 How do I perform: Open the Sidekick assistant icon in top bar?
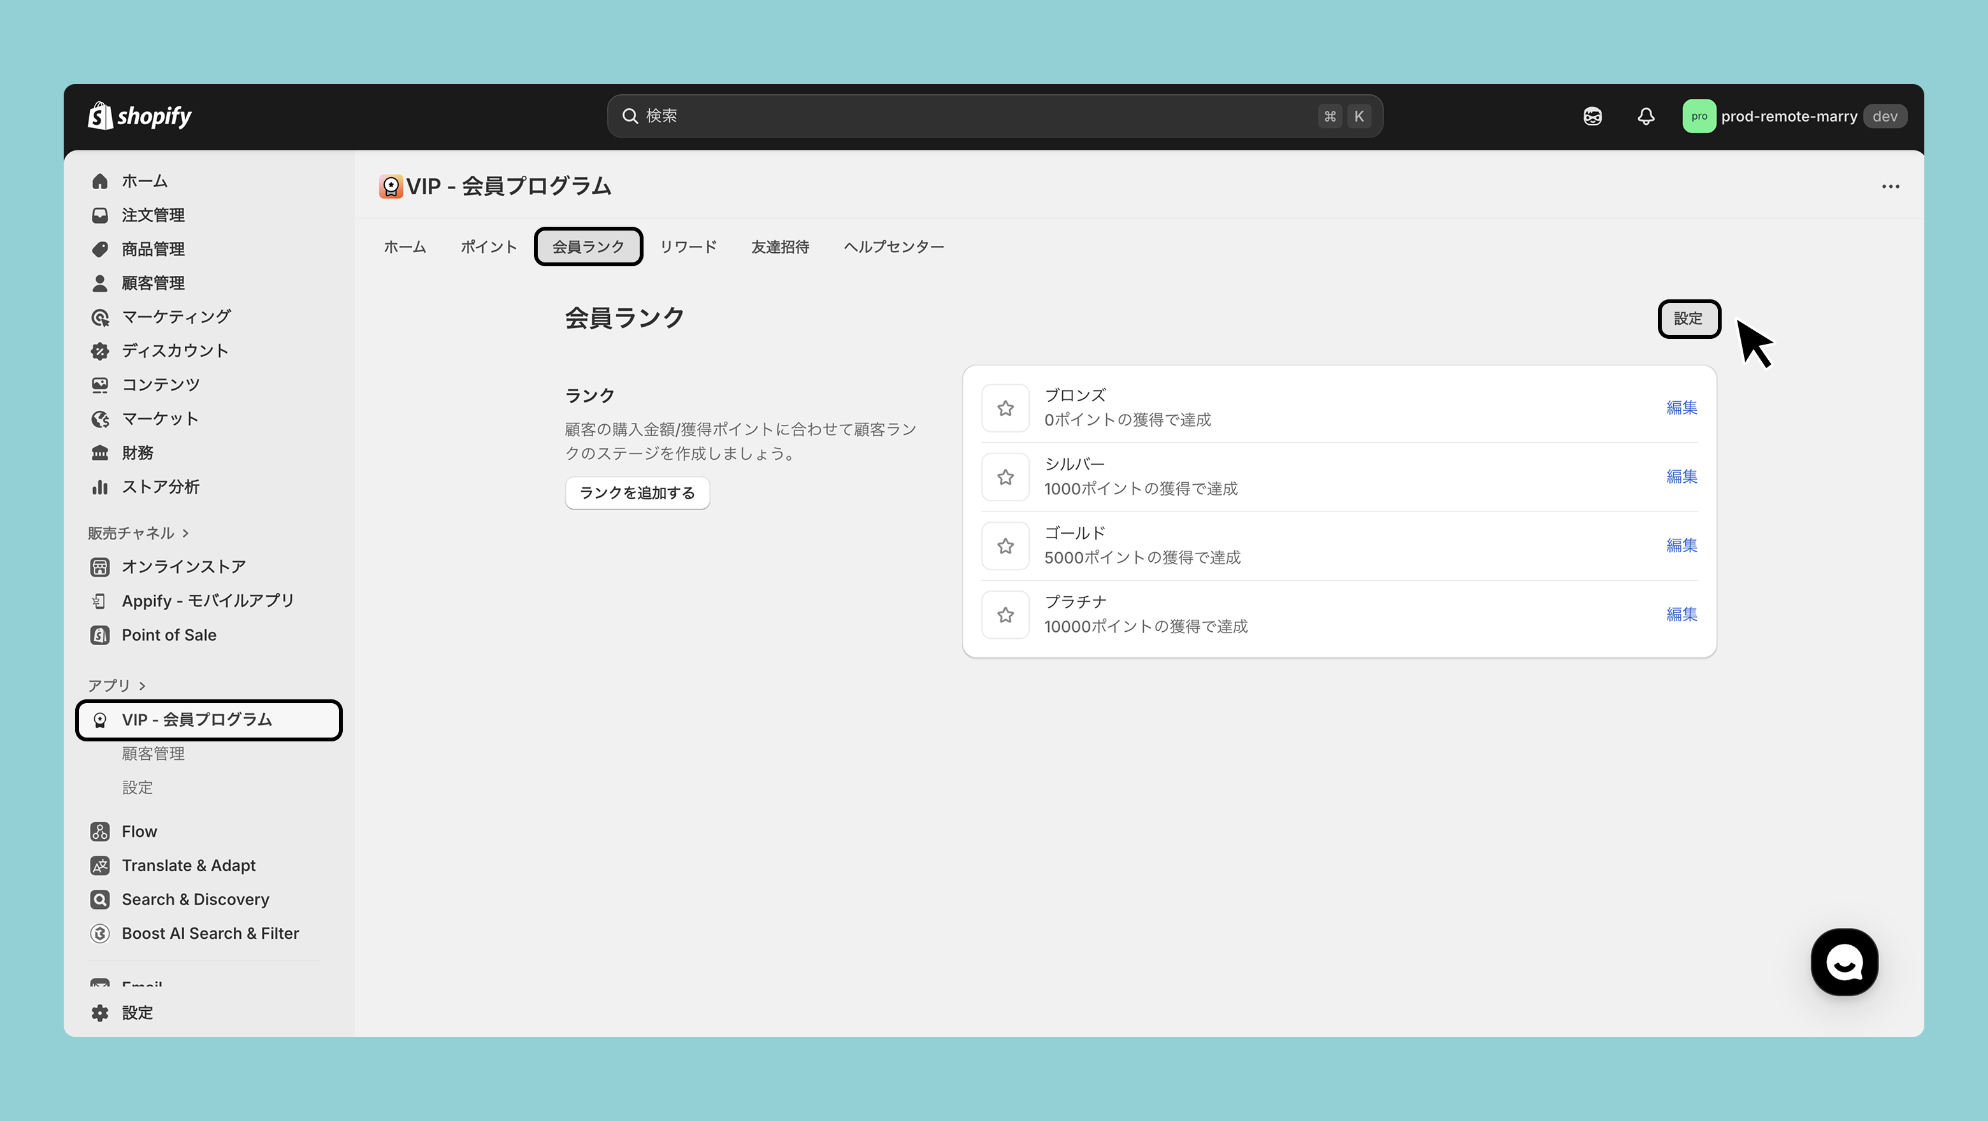click(x=1592, y=117)
